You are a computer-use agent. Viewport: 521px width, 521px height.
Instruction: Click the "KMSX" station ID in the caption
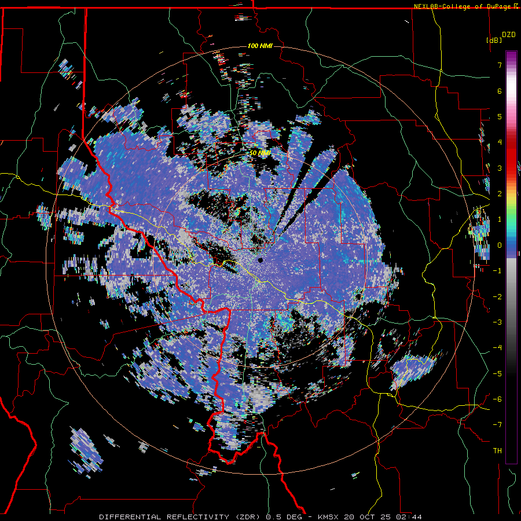pos(329,517)
